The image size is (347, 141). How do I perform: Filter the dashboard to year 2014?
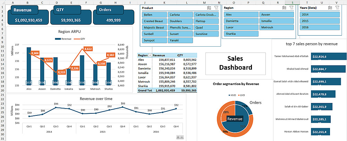click(320, 15)
